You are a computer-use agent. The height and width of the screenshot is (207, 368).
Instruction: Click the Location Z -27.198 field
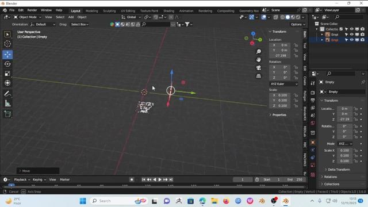[x=280, y=56]
